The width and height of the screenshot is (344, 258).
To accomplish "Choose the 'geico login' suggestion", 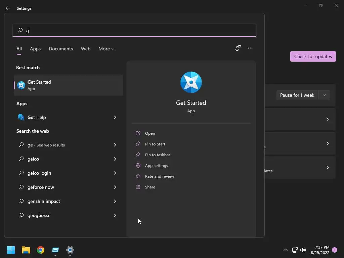I will (x=69, y=173).
